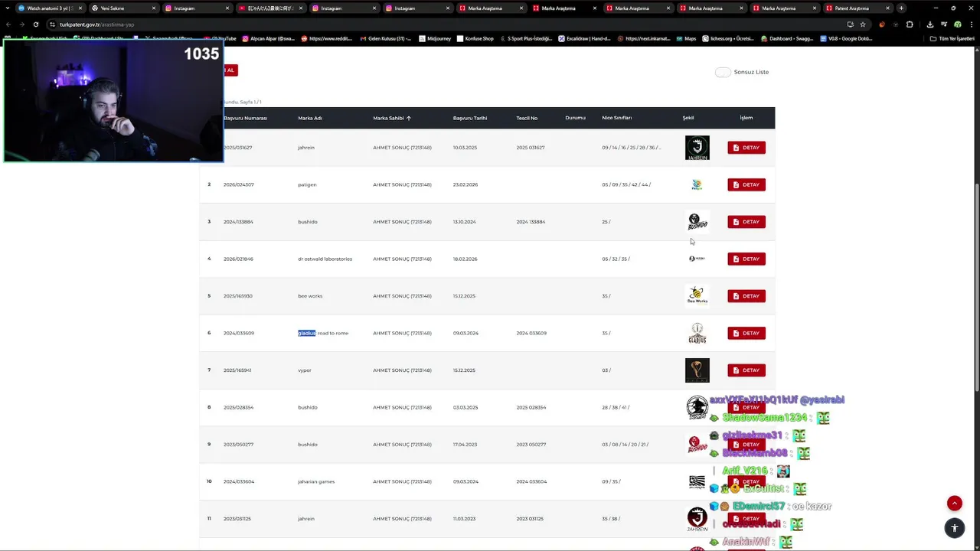Click the highlighted gladius road to rome text
The height and width of the screenshot is (551, 980).
[323, 333]
